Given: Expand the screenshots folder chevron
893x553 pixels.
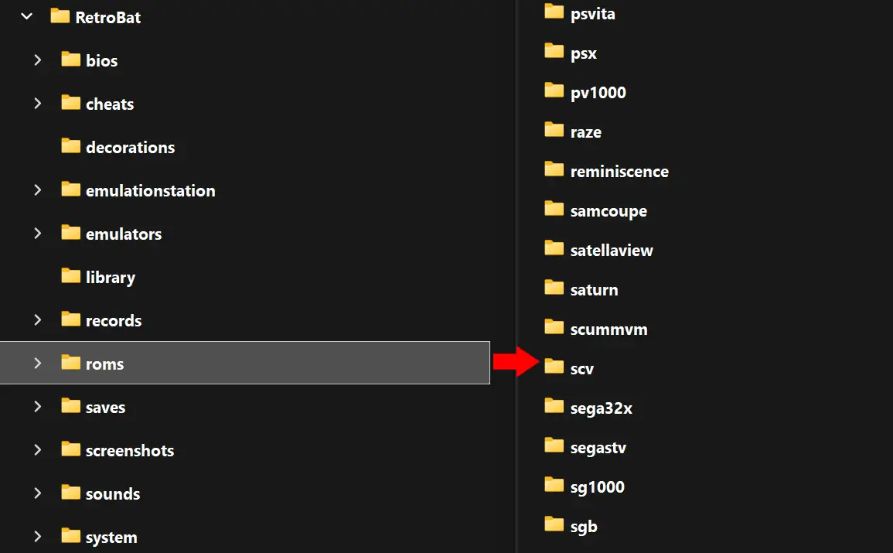Looking at the screenshot, I should point(38,449).
